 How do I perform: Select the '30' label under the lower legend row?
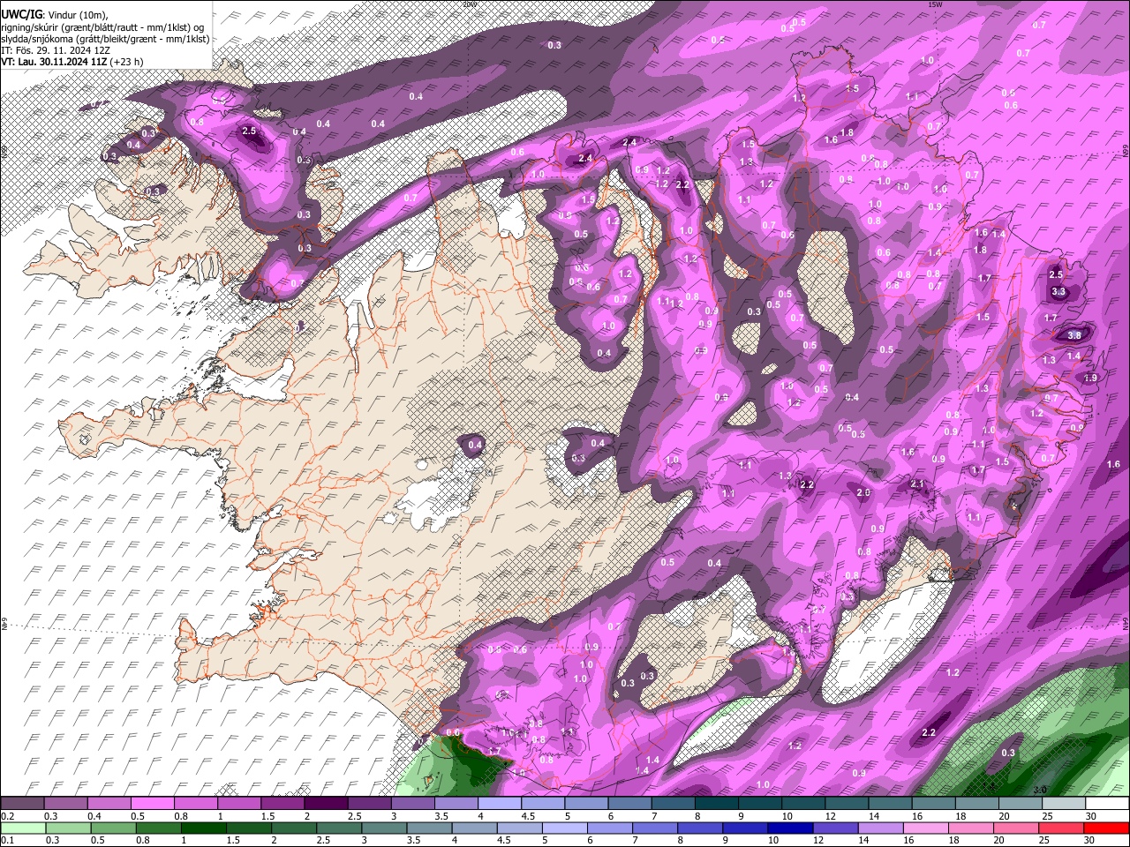point(1090,841)
